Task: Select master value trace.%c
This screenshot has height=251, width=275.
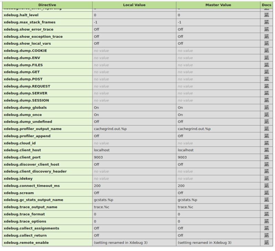Action: [x=185, y=207]
